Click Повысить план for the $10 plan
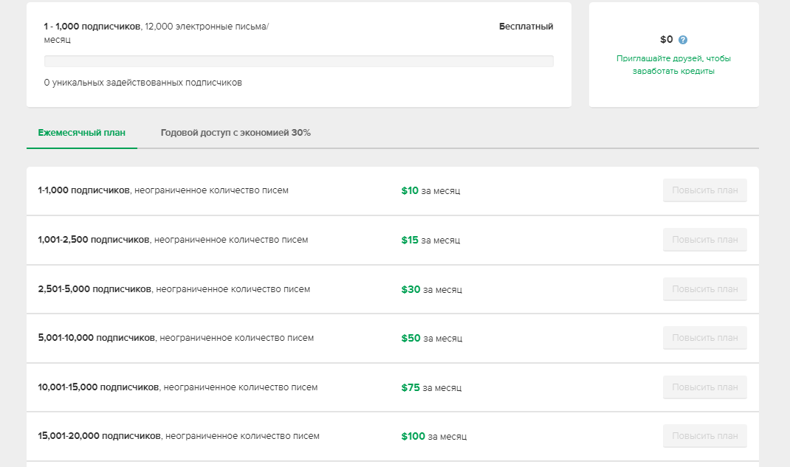 705,190
